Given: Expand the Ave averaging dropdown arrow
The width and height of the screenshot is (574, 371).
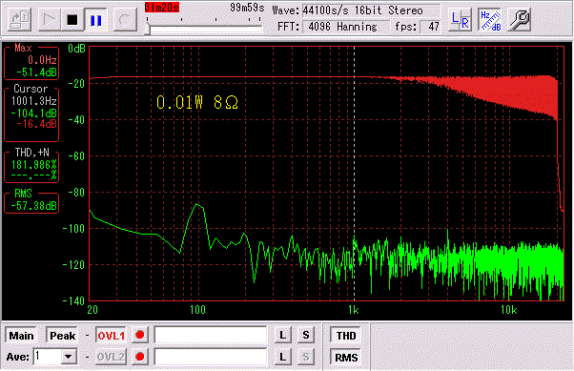Looking at the screenshot, I should coord(68,357).
